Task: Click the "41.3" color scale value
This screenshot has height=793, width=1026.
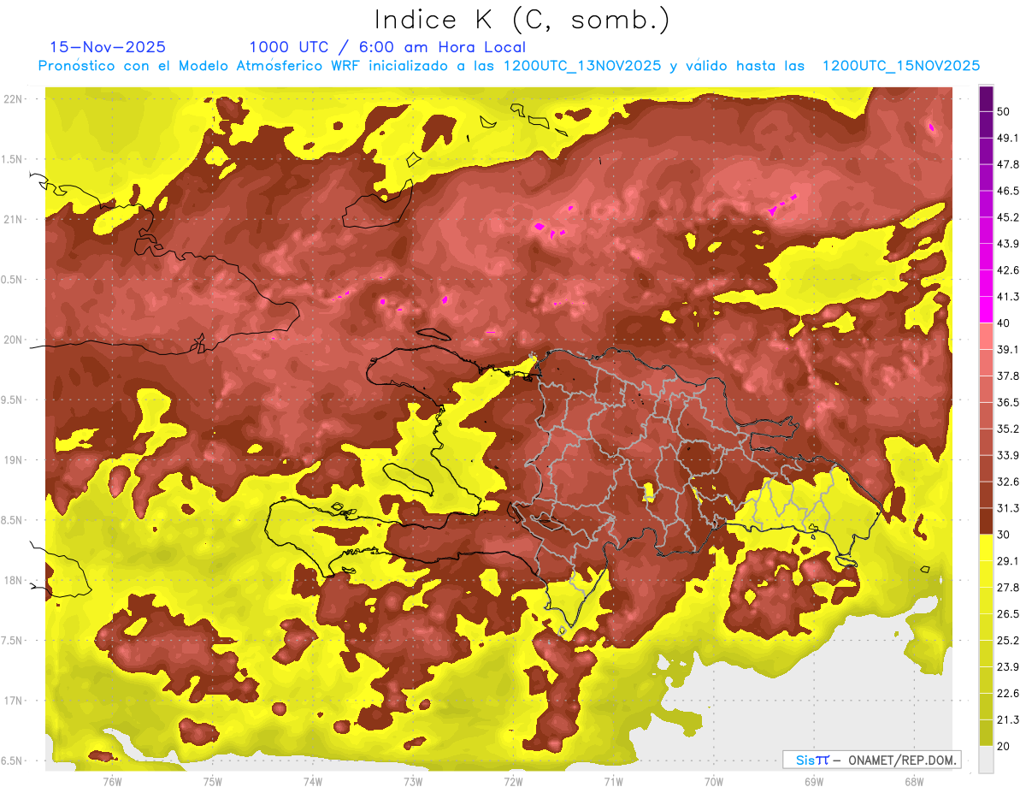Action: (x=1008, y=297)
